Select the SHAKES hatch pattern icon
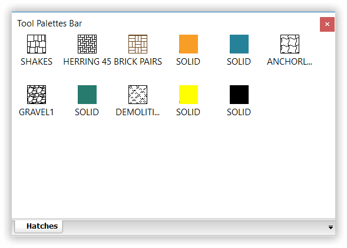Screen dimensions: 347x248 (x=37, y=44)
